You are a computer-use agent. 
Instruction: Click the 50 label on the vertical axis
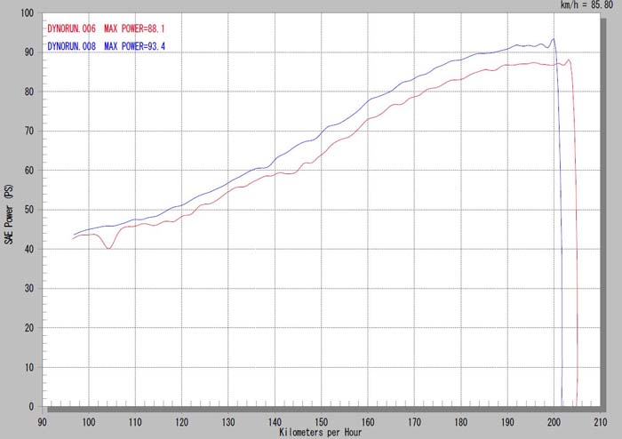tap(29, 210)
